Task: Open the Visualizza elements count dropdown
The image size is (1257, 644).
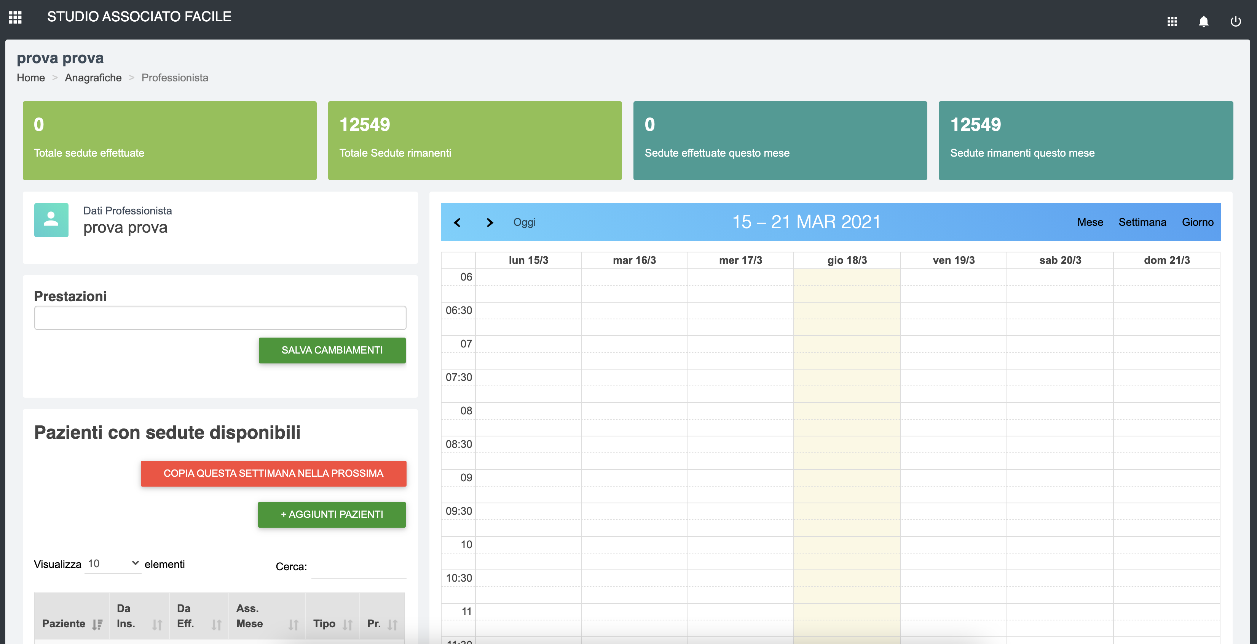Action: 113,564
